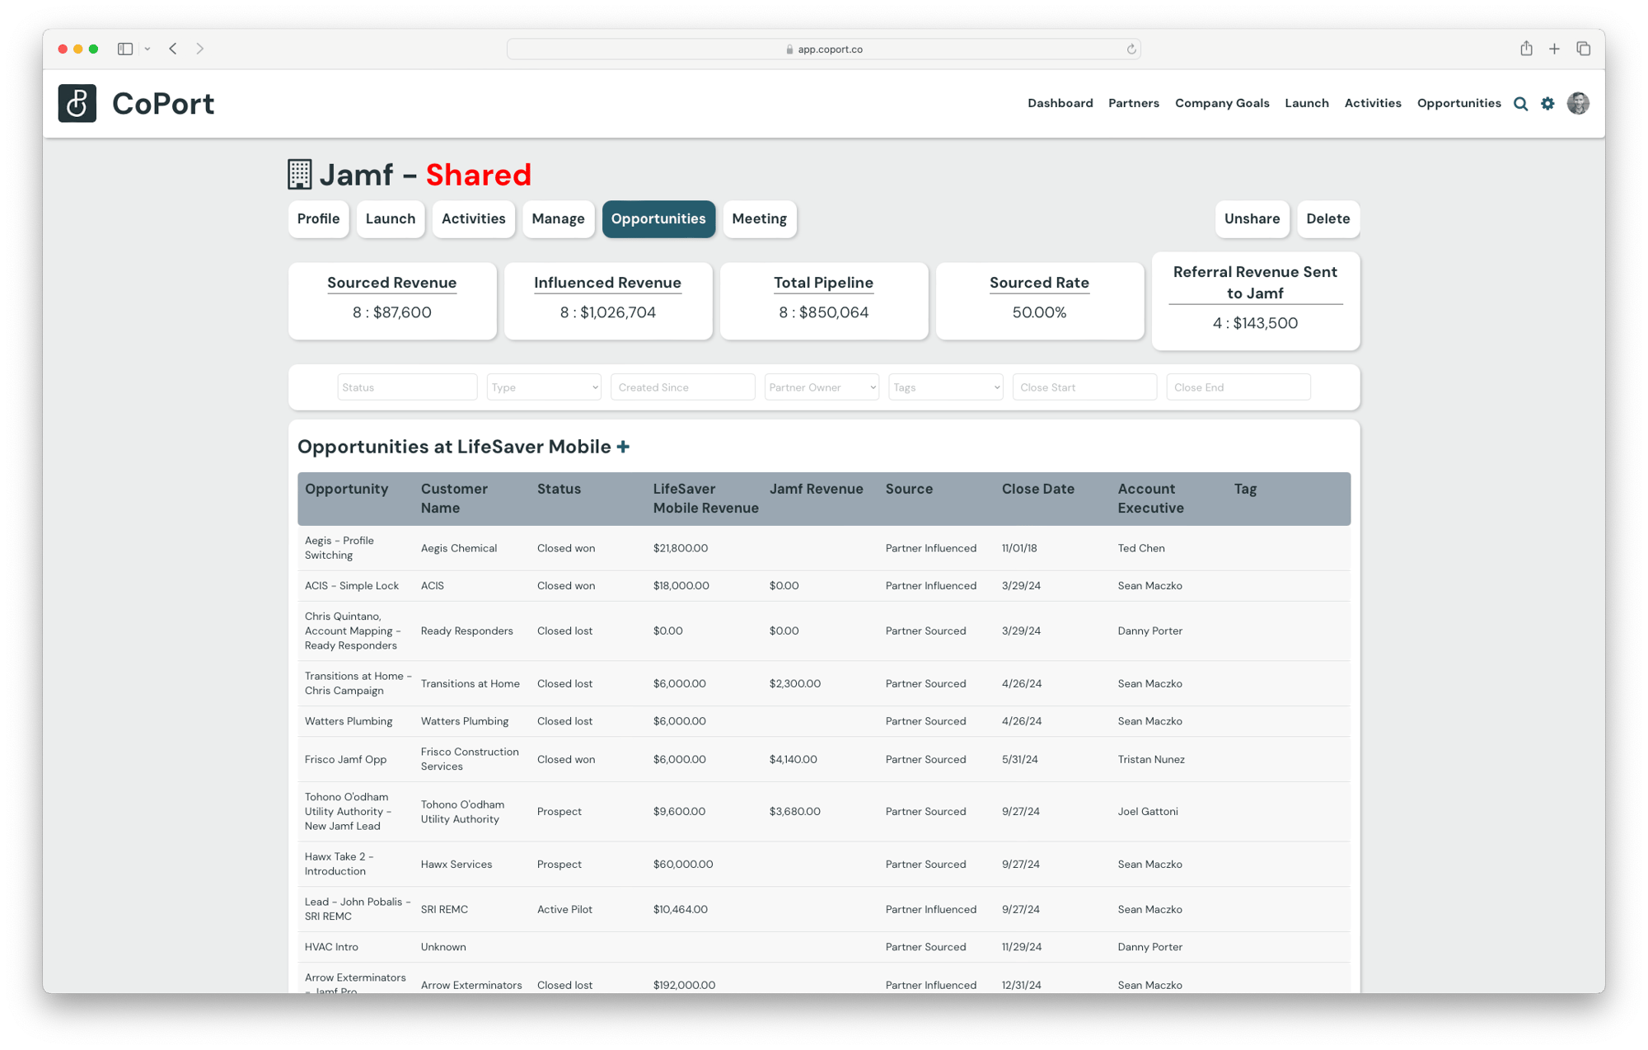The height and width of the screenshot is (1050, 1648).
Task: Switch to the Profile tab
Action: click(x=317, y=218)
